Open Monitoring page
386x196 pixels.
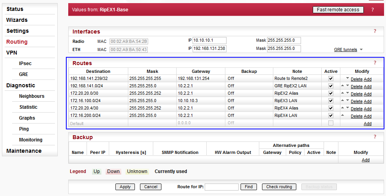tap(31, 139)
